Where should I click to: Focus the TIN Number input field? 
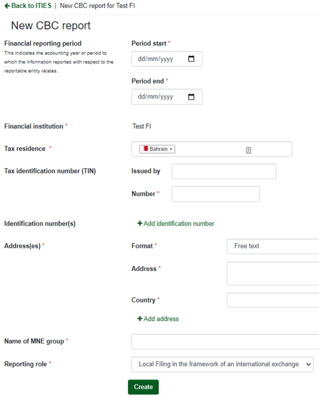pyautogui.click(x=216, y=194)
